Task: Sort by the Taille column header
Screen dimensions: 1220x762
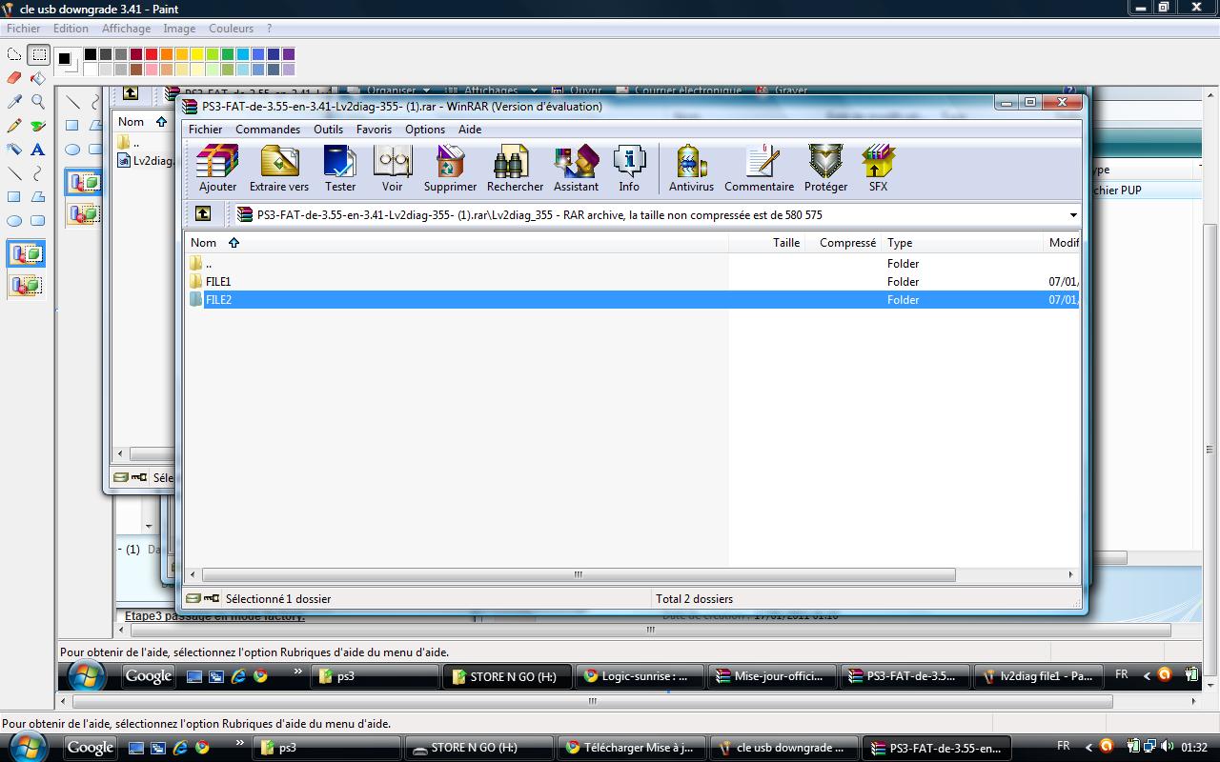Action: pyautogui.click(x=766, y=243)
